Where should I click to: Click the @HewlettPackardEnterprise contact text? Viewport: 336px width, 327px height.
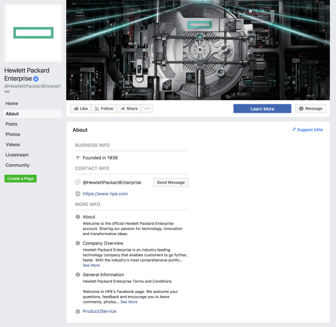point(112,183)
